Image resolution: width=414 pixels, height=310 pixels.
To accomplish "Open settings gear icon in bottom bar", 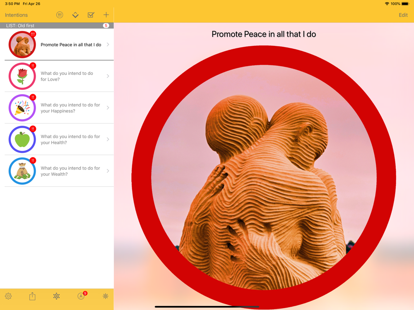I will coord(8,296).
